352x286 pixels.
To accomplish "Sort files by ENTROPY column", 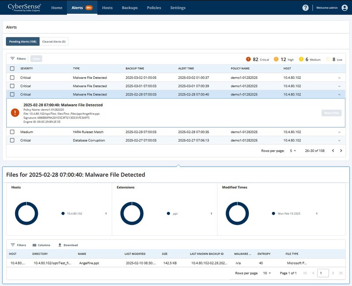I will 264,254.
